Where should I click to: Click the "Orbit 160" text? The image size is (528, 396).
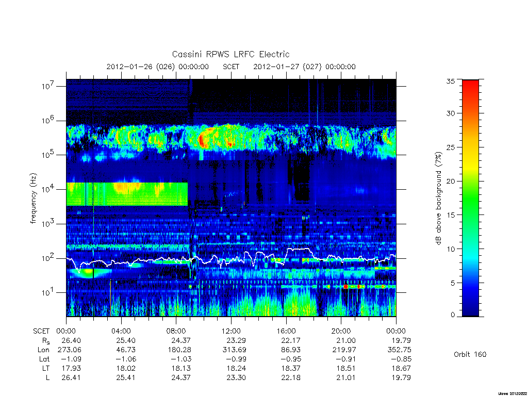[470, 354]
